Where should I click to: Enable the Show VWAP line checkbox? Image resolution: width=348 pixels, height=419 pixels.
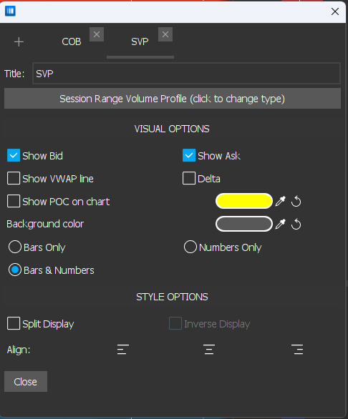point(14,178)
